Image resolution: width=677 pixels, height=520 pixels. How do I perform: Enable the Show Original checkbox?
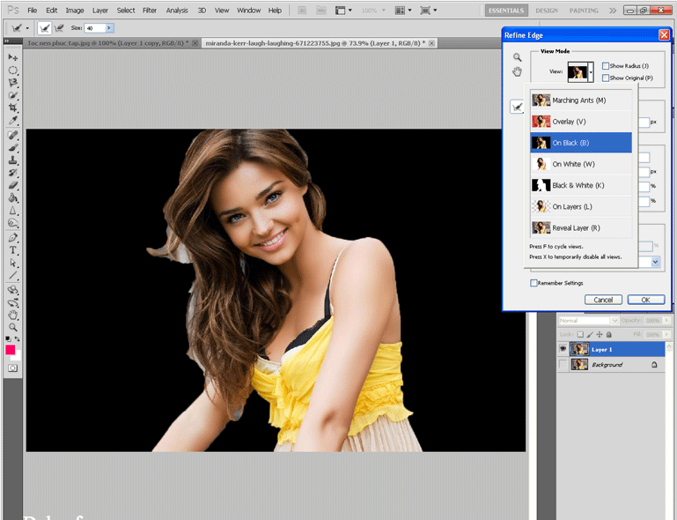pos(606,78)
